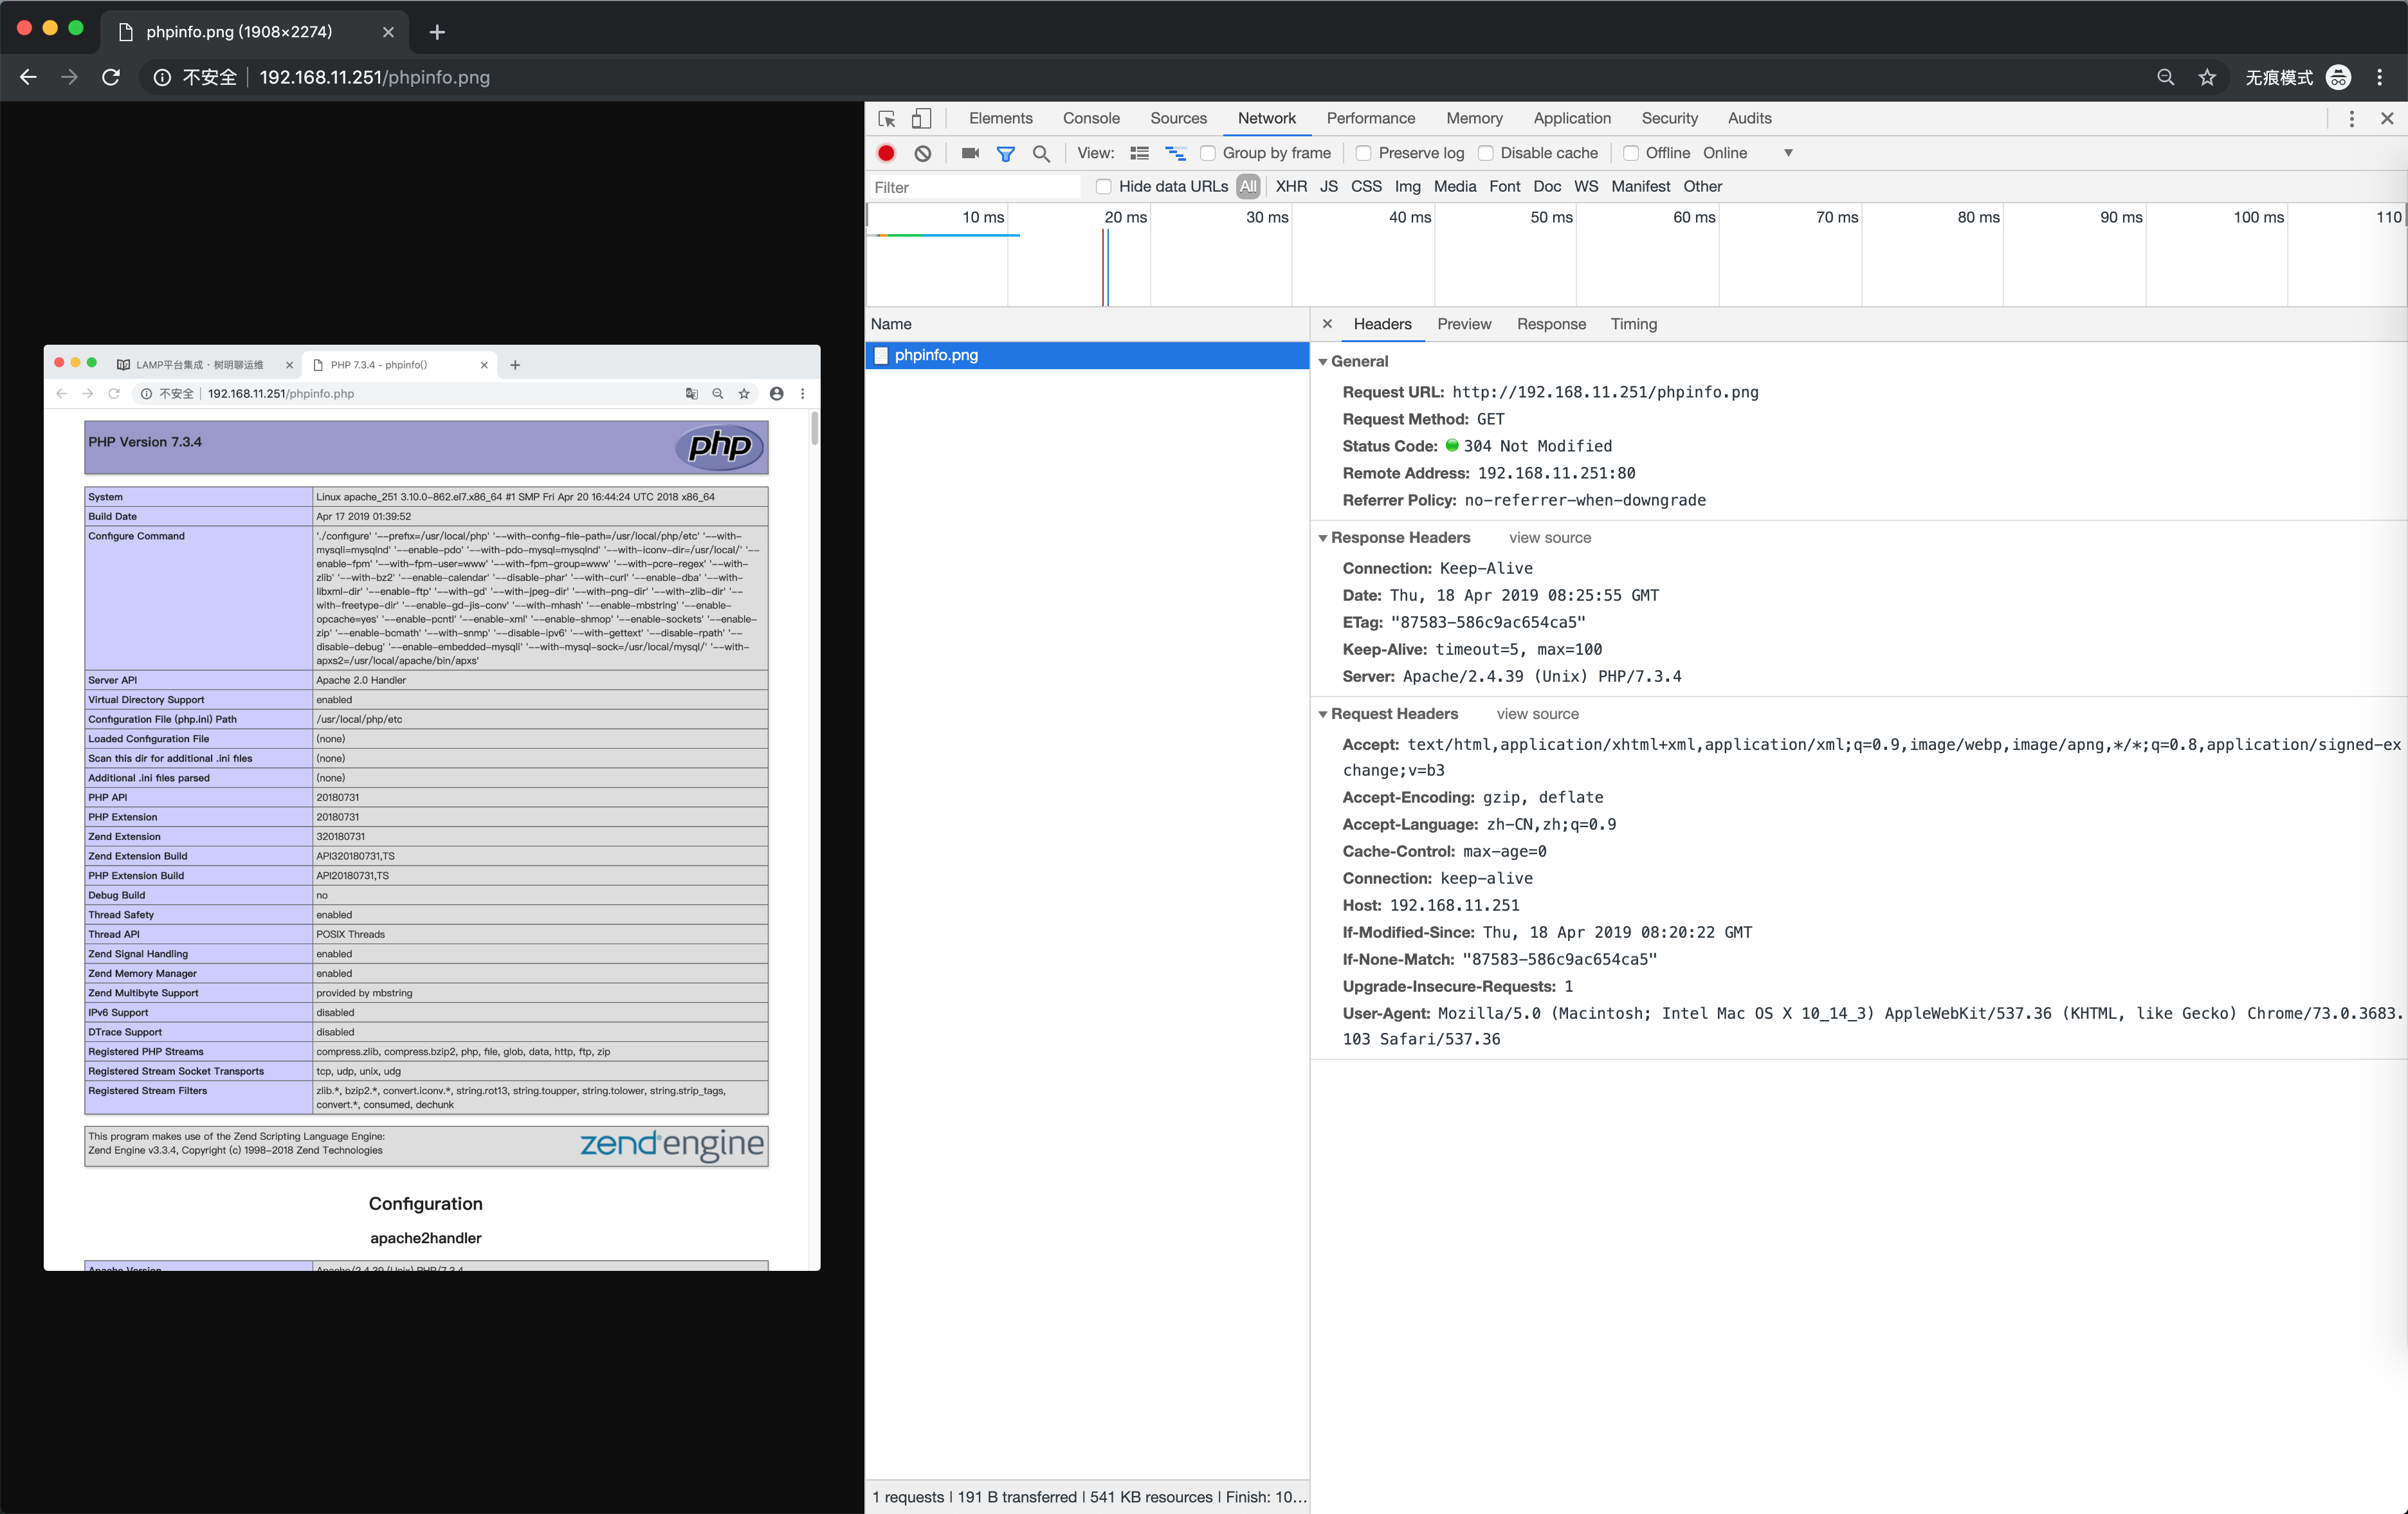Click into the Filter text field
This screenshot has width=2408, height=1514.
pos(975,187)
